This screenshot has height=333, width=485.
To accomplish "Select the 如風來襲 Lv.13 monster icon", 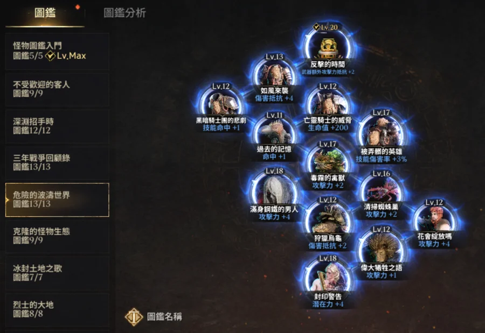I will click(x=274, y=74).
